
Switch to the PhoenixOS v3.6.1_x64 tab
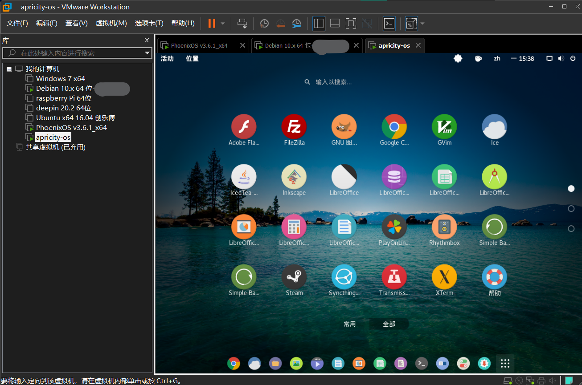199,45
